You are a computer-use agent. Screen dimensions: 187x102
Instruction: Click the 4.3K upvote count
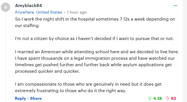click(x=158, y=98)
